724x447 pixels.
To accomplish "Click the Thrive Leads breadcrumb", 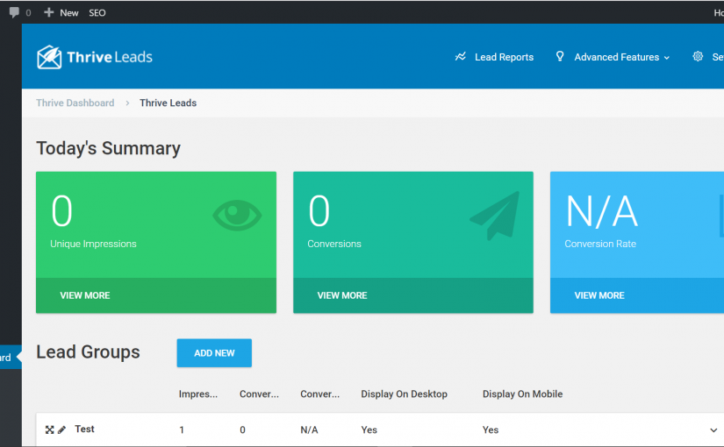I will tap(168, 103).
